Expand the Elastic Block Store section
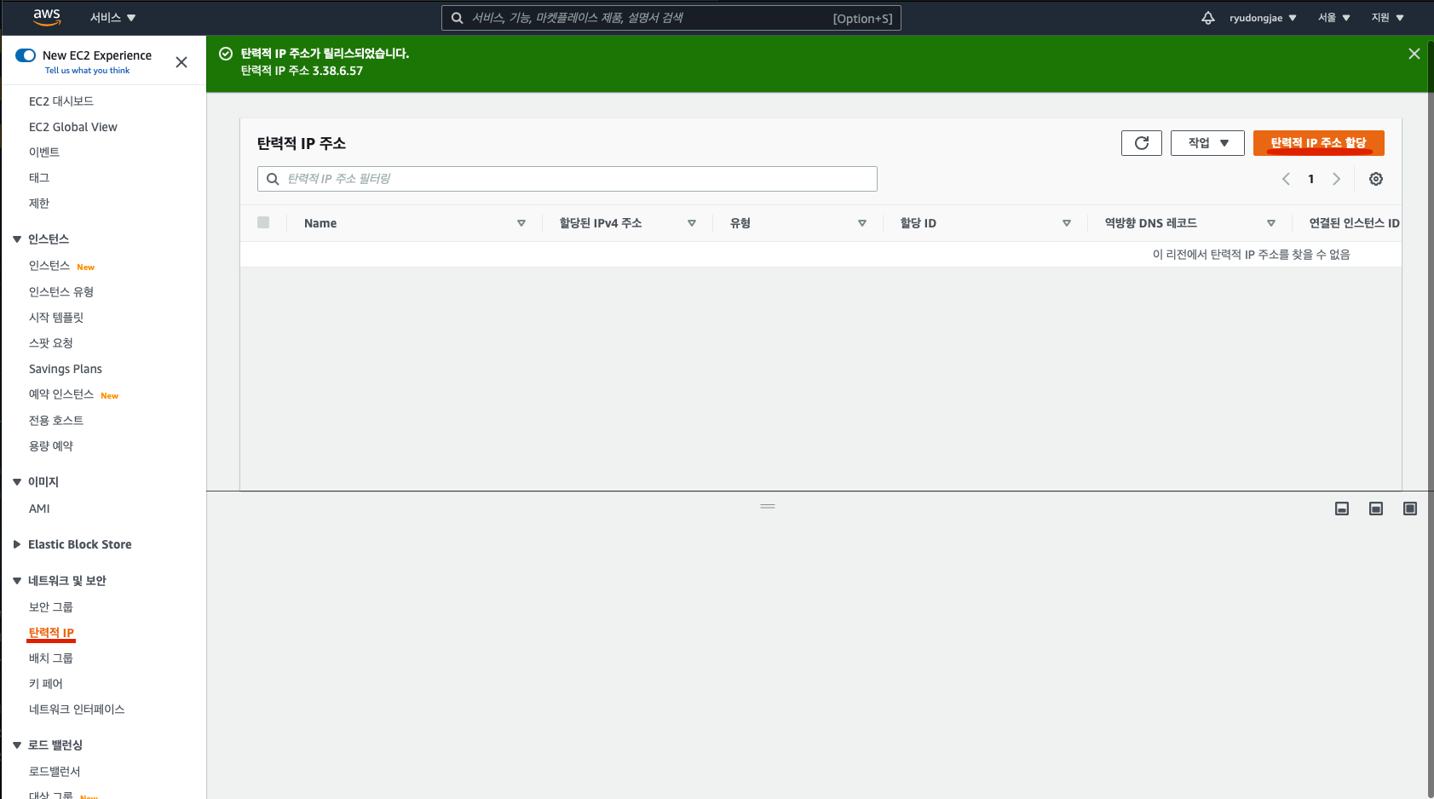 [x=17, y=544]
